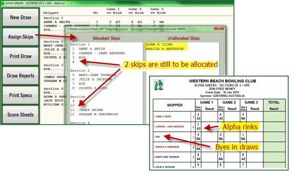Open the Assign Skips dialog button
The height and width of the screenshot is (174, 293).
click(21, 37)
